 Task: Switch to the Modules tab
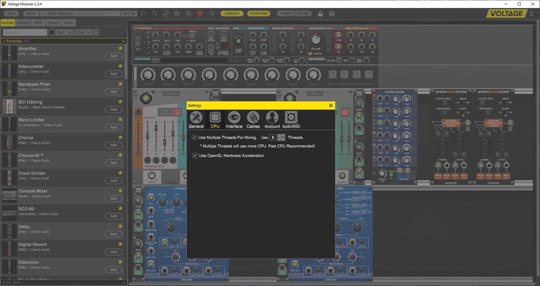point(8,23)
